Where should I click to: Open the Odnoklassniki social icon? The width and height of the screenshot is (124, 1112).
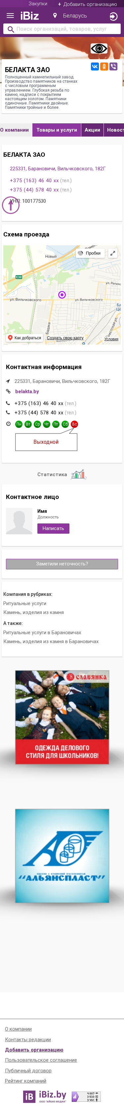click(x=104, y=66)
